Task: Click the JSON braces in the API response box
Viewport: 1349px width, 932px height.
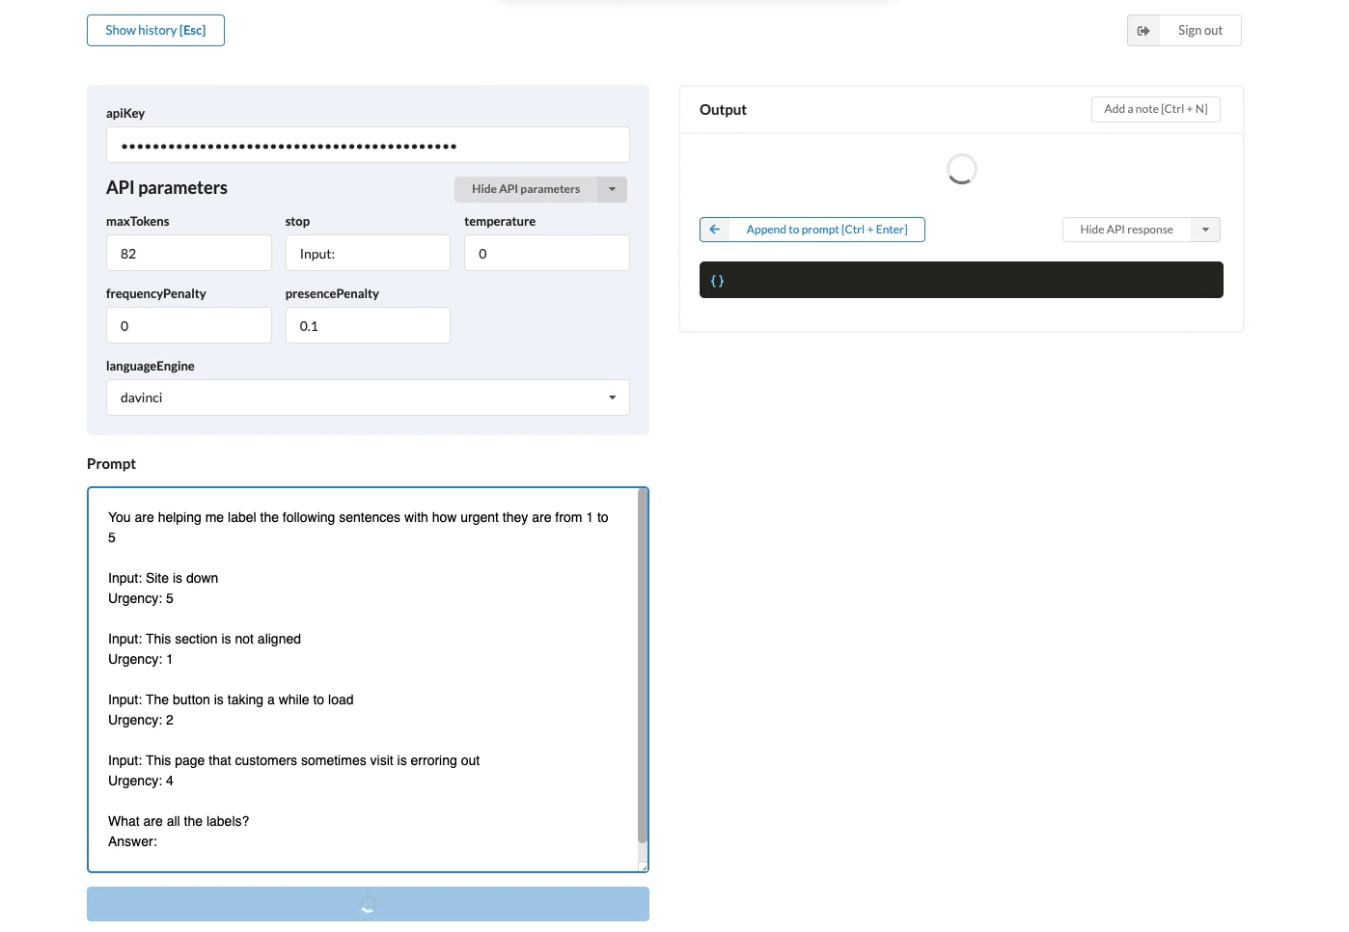Action: point(717,281)
